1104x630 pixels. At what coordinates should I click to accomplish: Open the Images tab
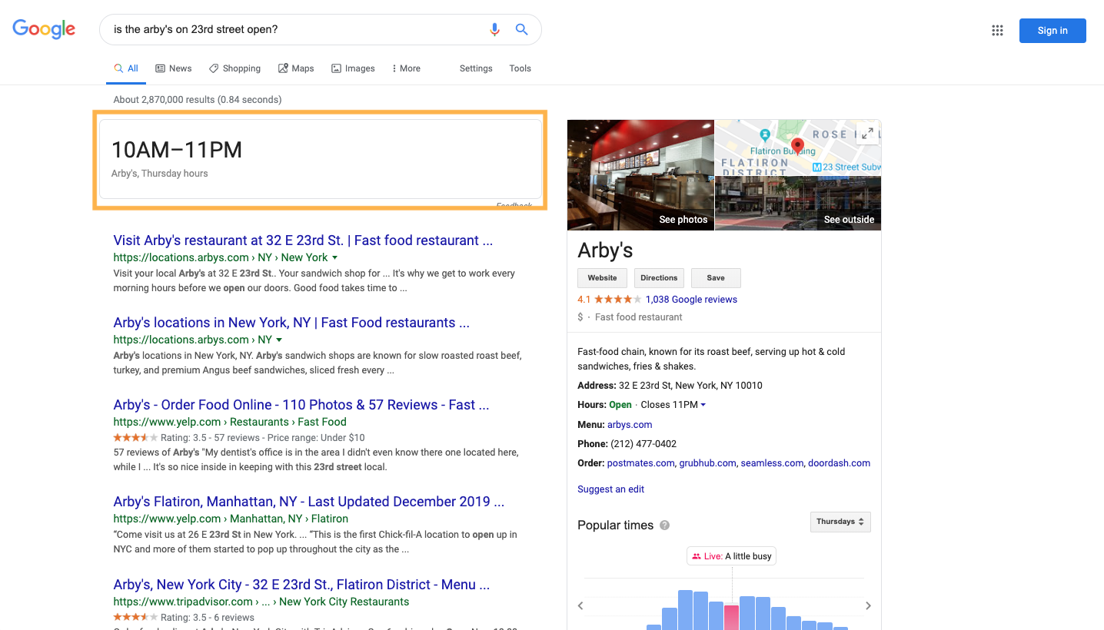tap(353, 68)
